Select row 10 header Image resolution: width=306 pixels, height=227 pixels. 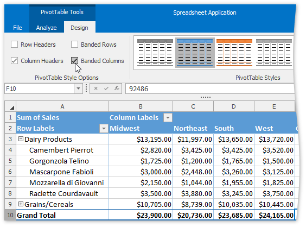[10, 215]
